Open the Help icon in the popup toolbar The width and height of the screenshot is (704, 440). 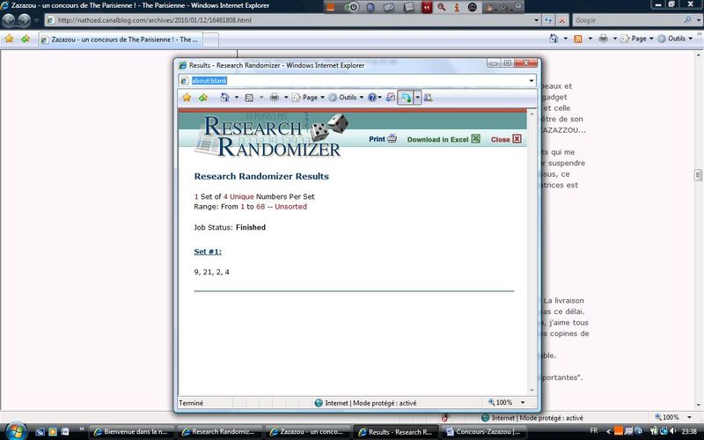pyautogui.click(x=372, y=98)
